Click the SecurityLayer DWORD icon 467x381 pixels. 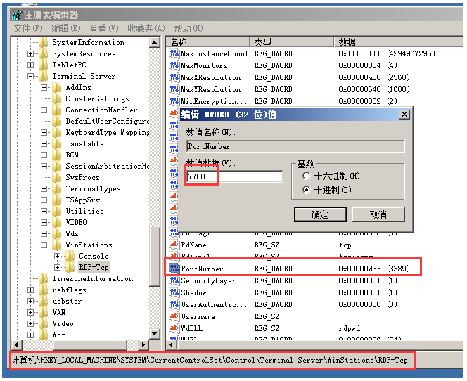pyautogui.click(x=174, y=280)
